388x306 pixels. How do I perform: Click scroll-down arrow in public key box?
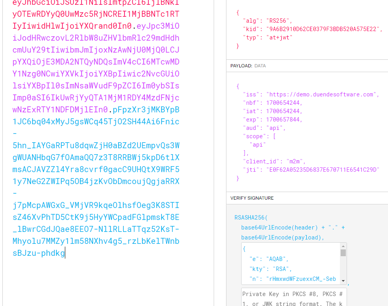coord(343,280)
